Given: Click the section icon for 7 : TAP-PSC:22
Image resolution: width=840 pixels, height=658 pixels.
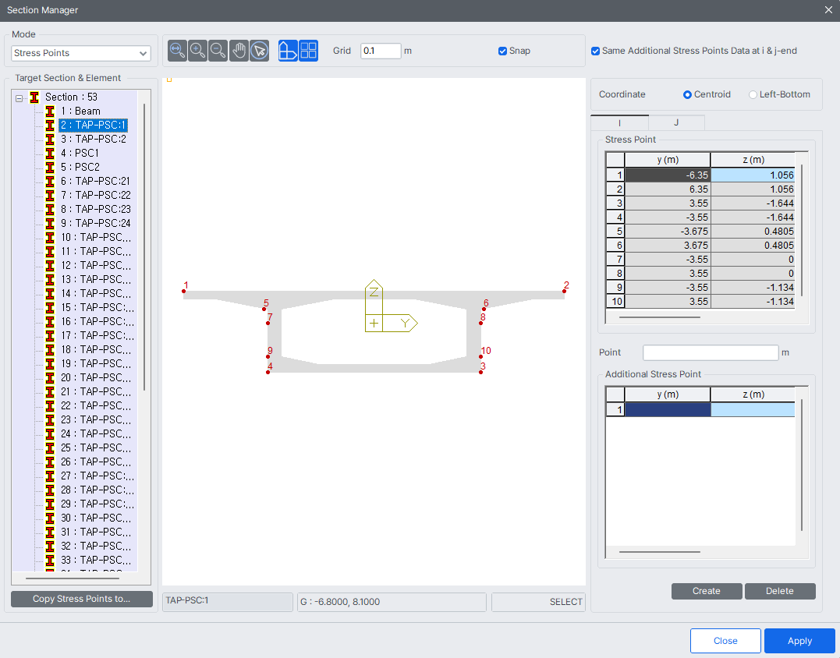Looking at the screenshot, I should point(50,195).
